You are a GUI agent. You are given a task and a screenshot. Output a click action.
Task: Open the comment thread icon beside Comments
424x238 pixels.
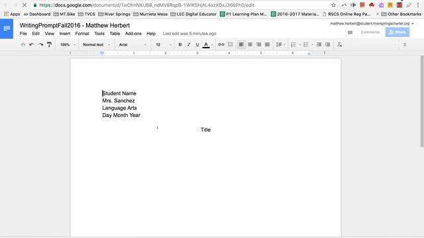tap(350, 32)
